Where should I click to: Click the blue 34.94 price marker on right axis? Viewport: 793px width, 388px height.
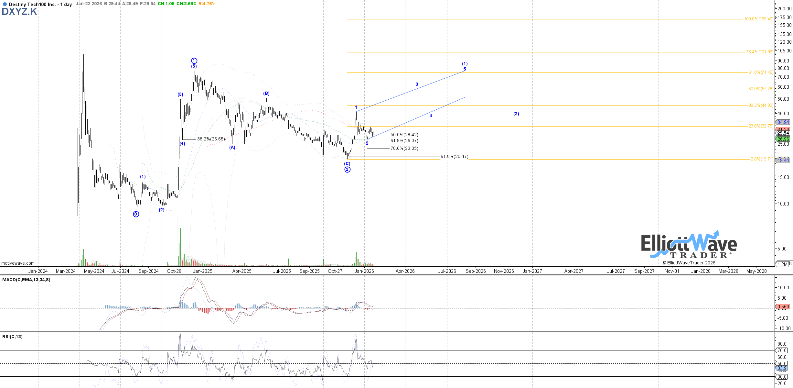783,122
